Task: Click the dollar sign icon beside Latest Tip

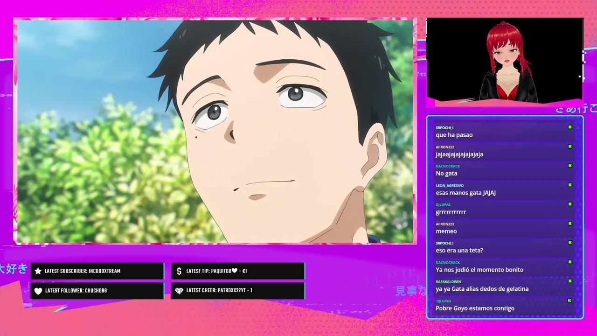Action: (x=179, y=271)
